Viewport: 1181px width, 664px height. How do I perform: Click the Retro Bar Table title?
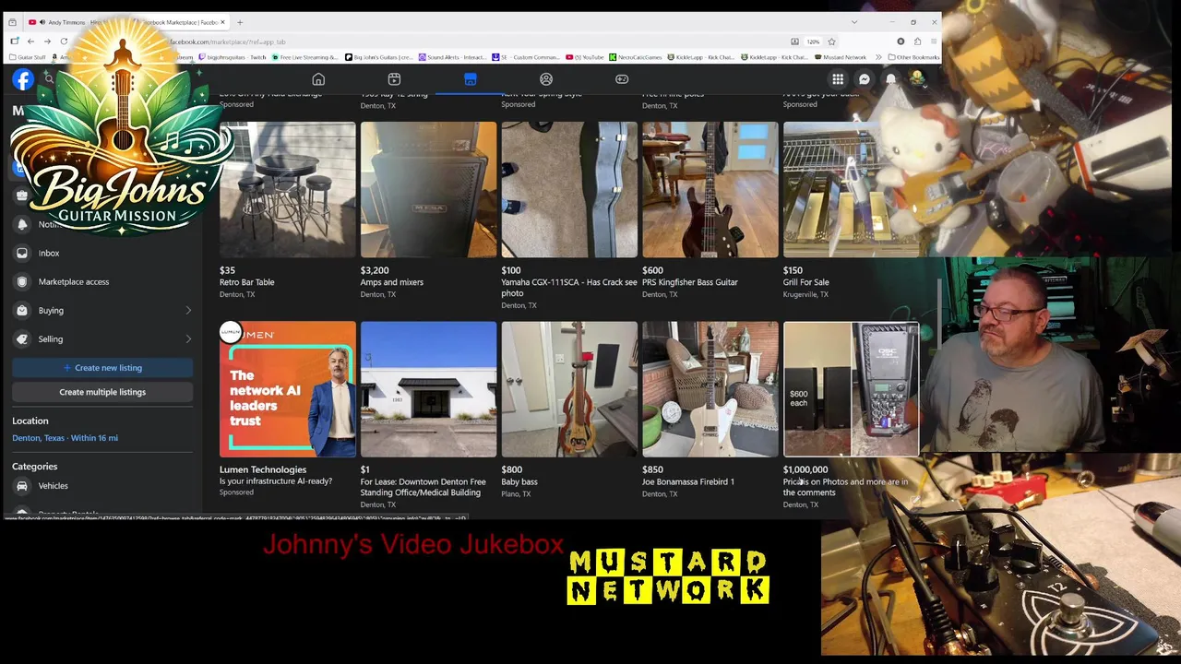[x=246, y=282]
